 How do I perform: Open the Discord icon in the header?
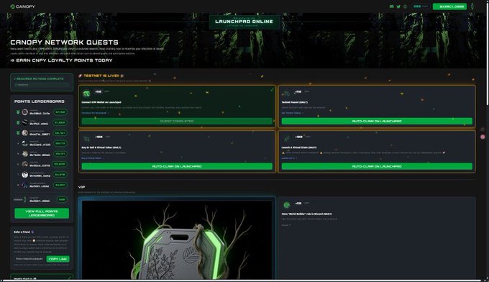392,6
